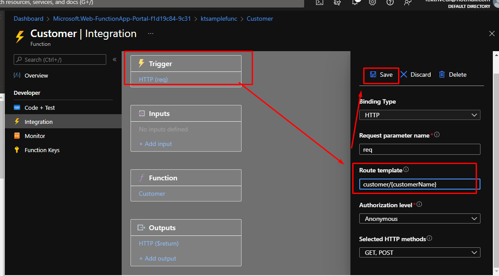Screen dimensions: 499x276
Task: Save the trigger binding changes
Action: coord(381,75)
